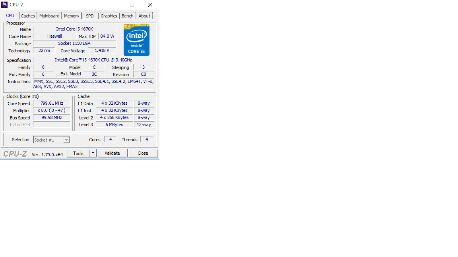
Task: Click the Close button at bottom
Action: click(x=143, y=153)
